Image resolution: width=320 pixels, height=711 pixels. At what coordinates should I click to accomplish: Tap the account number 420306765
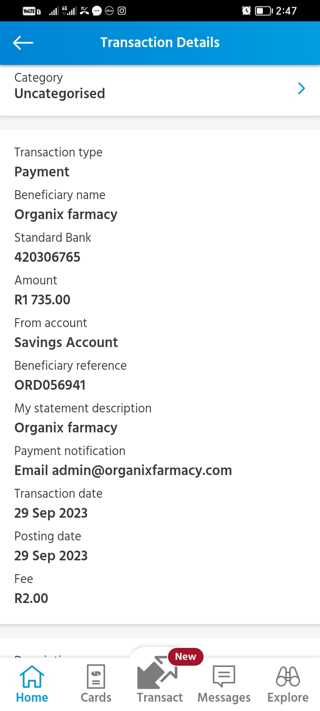tap(48, 257)
